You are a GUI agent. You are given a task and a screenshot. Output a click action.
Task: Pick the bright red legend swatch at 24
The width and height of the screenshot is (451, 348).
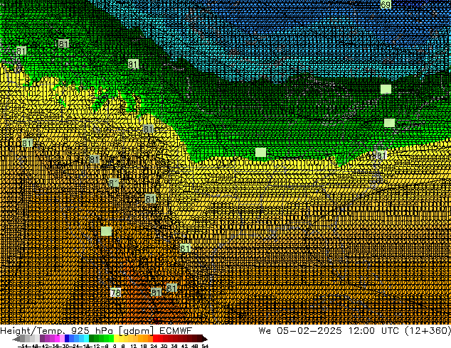click(155, 339)
